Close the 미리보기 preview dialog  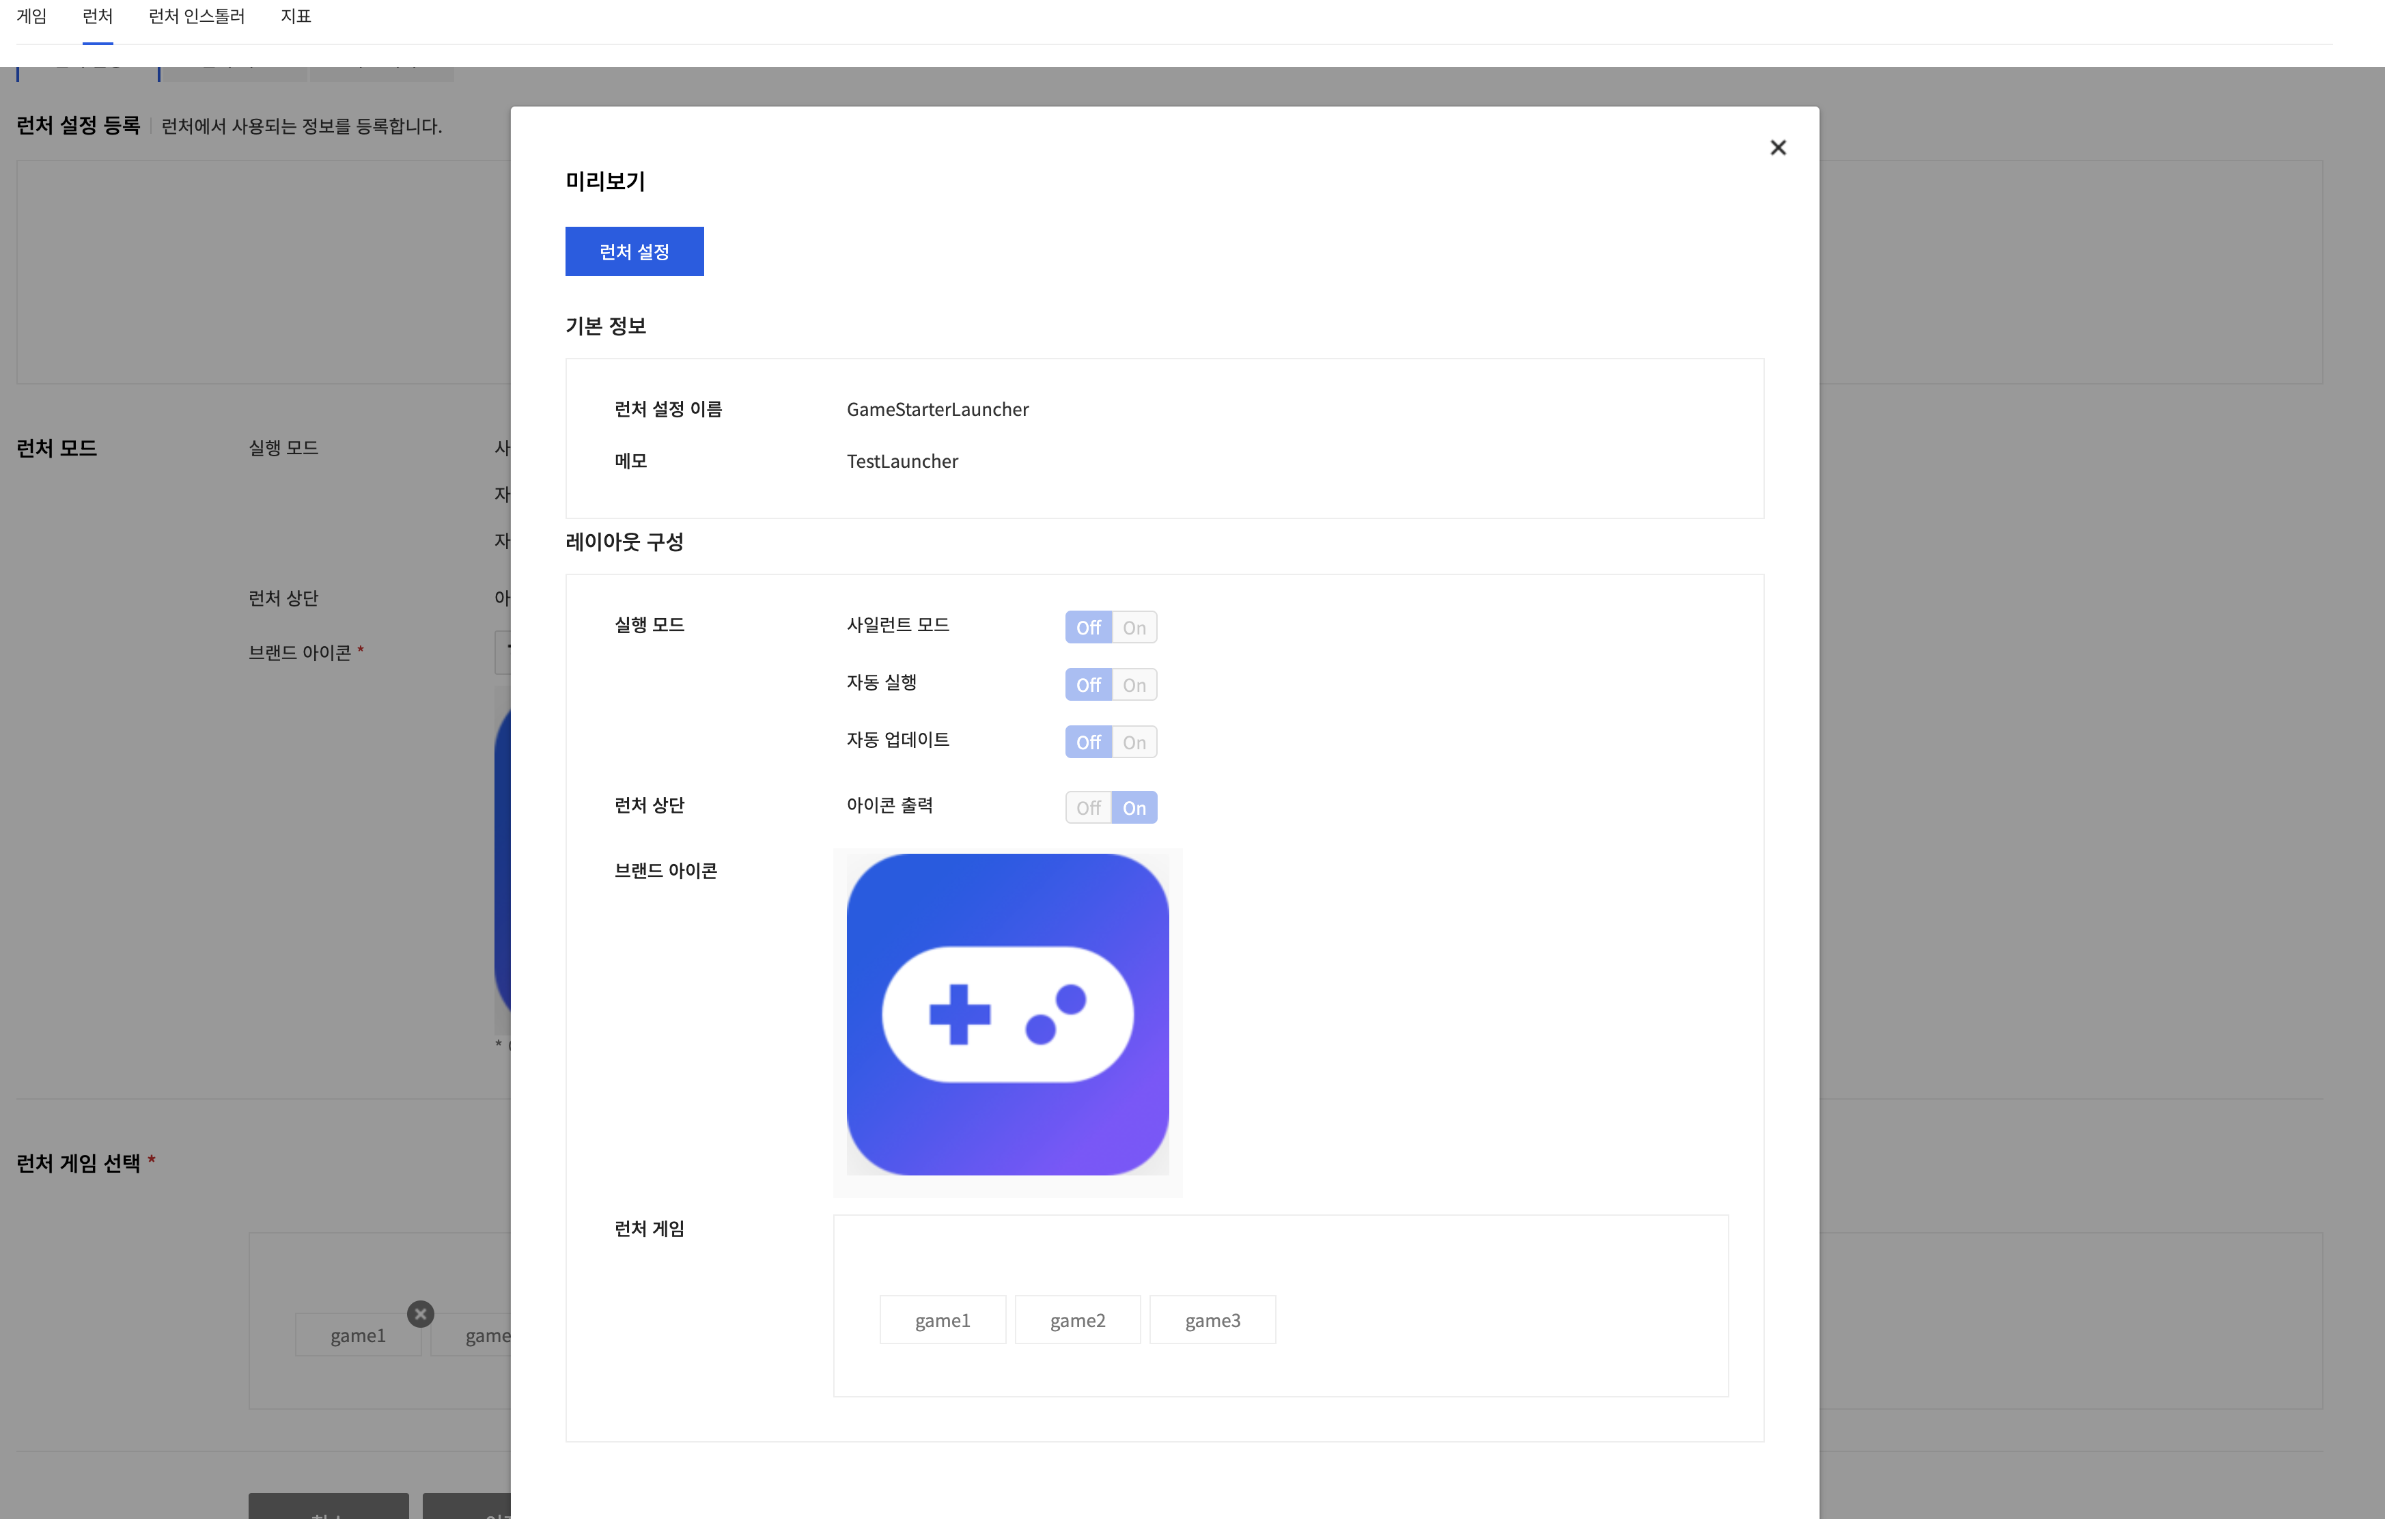pyautogui.click(x=1777, y=147)
